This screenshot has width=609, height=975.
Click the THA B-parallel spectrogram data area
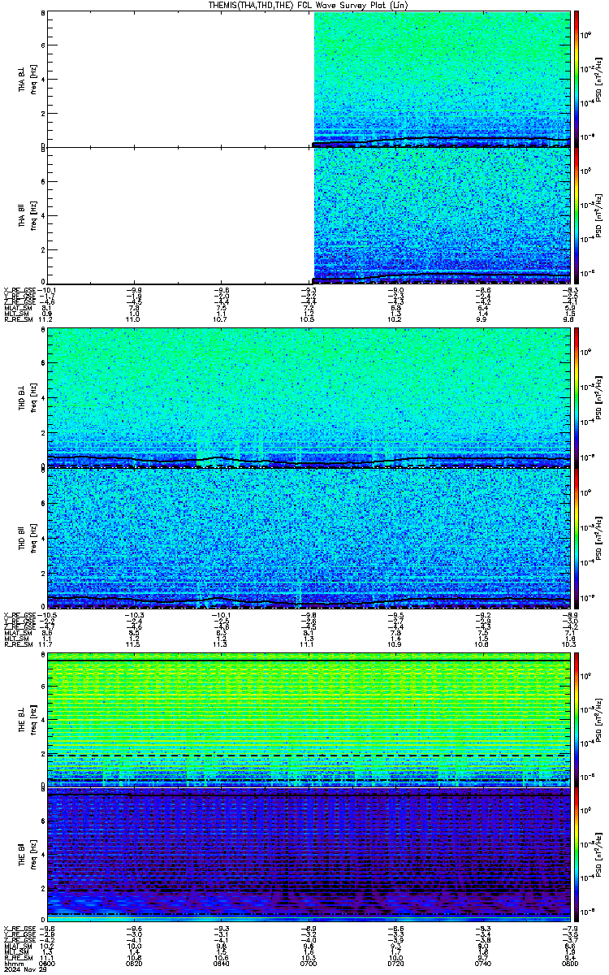(441, 215)
